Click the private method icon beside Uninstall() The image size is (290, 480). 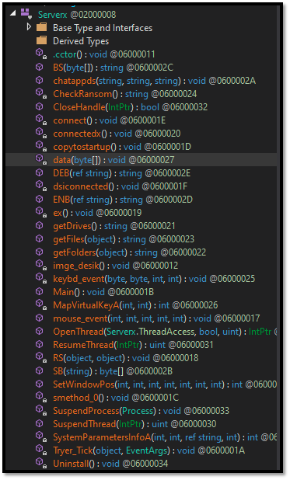40,463
